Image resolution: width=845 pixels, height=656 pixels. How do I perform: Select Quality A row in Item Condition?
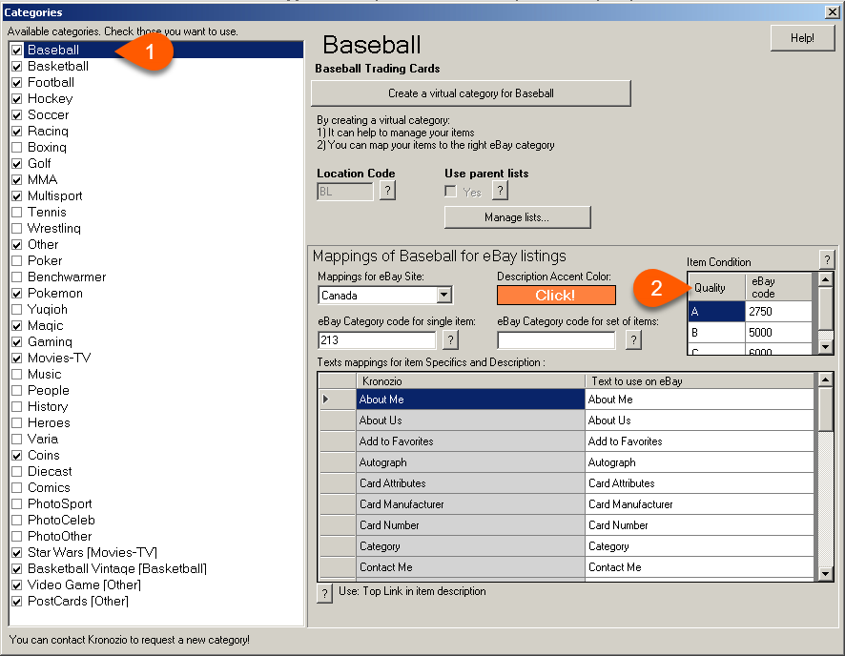(717, 312)
